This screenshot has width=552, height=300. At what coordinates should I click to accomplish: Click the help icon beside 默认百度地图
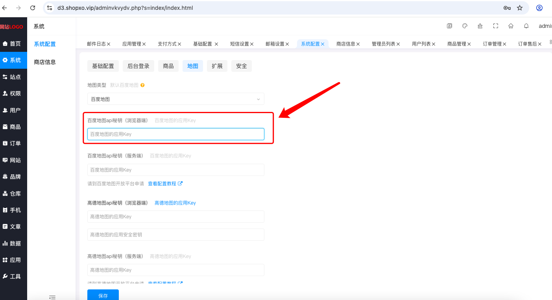pos(142,85)
